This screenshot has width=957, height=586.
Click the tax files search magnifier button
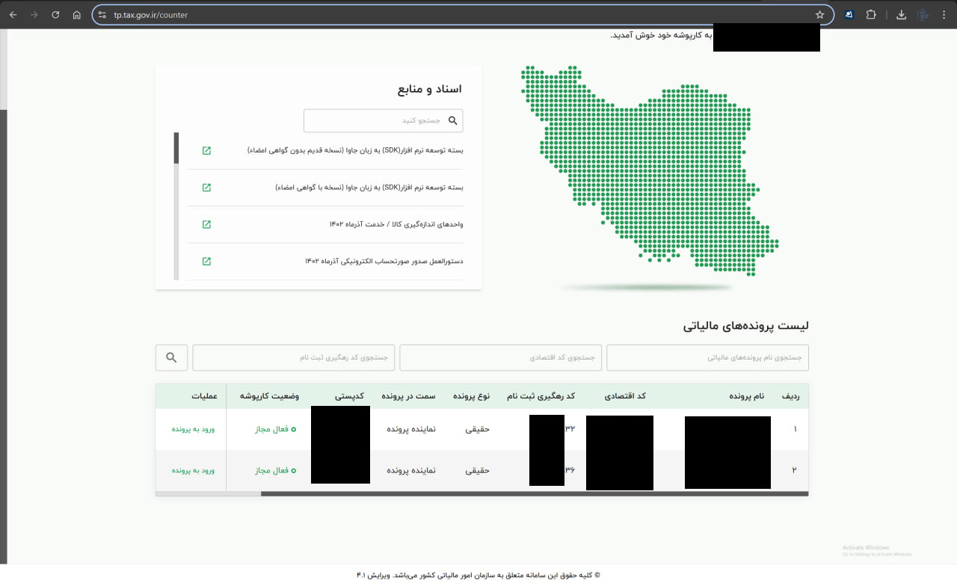[171, 357]
